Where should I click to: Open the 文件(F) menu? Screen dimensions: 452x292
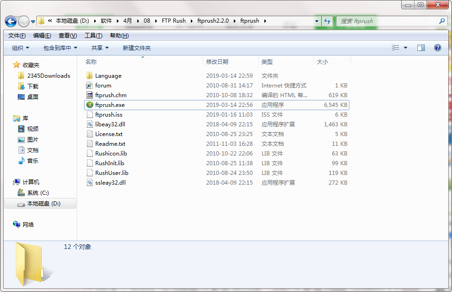pos(17,36)
